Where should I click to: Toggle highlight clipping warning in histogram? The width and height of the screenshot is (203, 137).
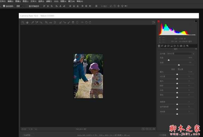point(196,21)
